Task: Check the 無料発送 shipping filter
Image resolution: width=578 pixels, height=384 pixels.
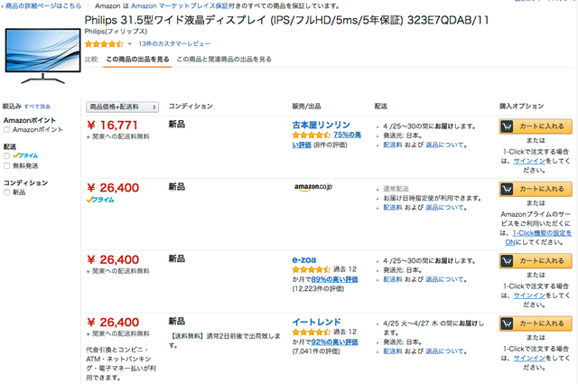Action: [x=7, y=165]
